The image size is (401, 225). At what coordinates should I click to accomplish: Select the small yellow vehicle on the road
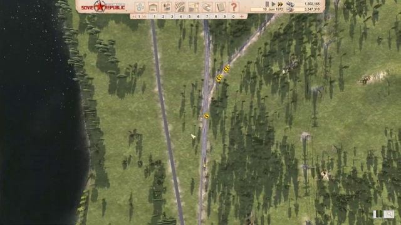pyautogui.click(x=205, y=166)
